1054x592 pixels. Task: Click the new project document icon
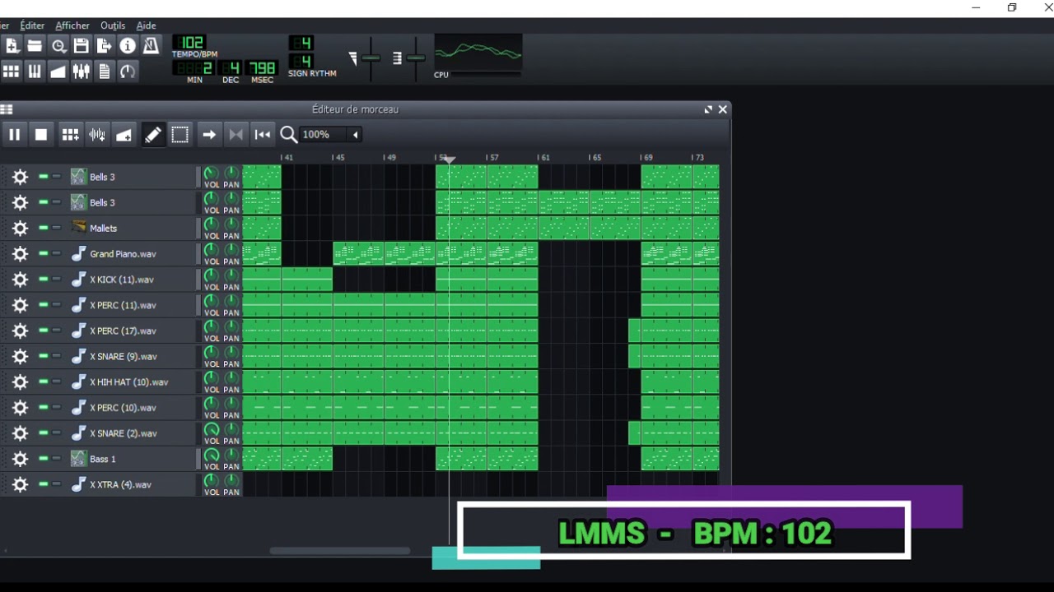pos(12,46)
